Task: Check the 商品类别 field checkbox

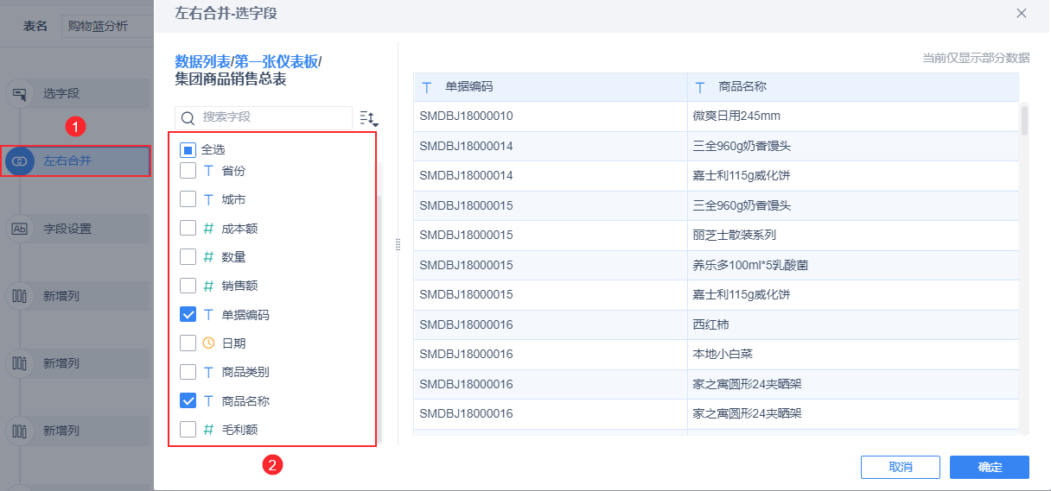Action: [188, 372]
